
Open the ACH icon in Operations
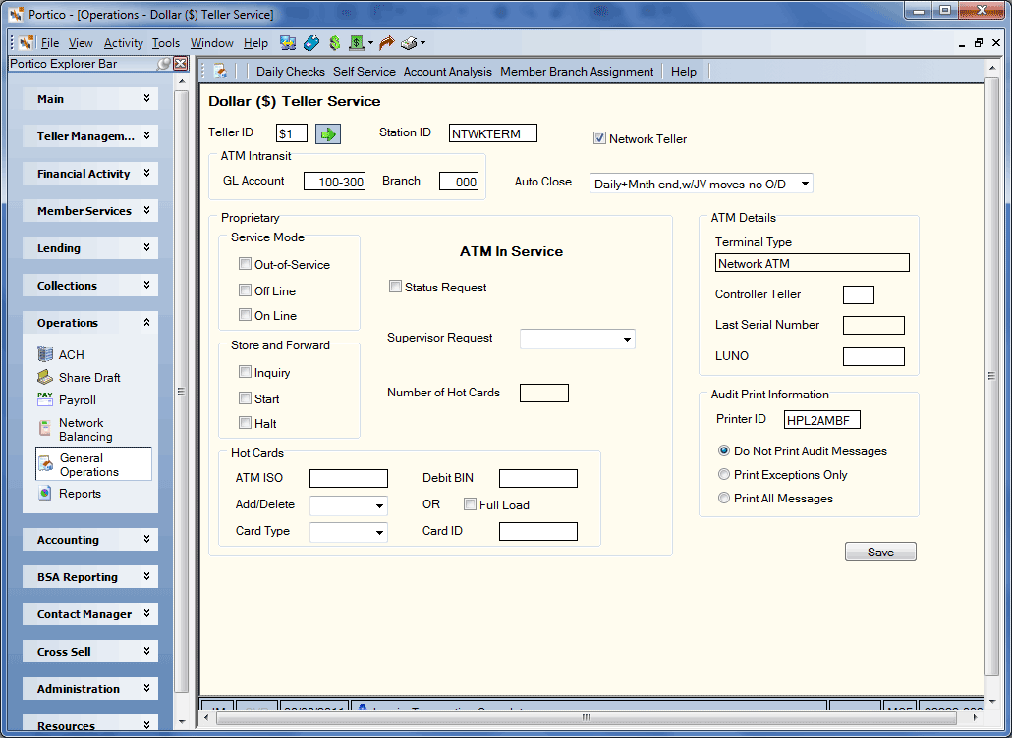click(x=45, y=354)
